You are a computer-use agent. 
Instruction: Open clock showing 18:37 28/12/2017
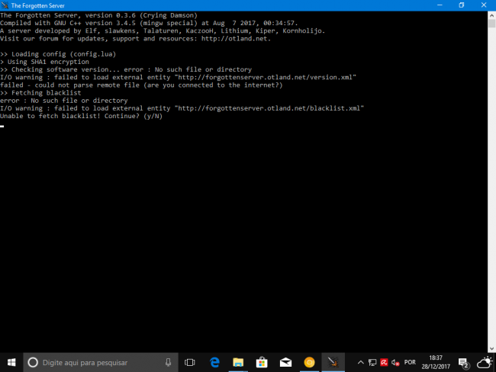pos(436,362)
